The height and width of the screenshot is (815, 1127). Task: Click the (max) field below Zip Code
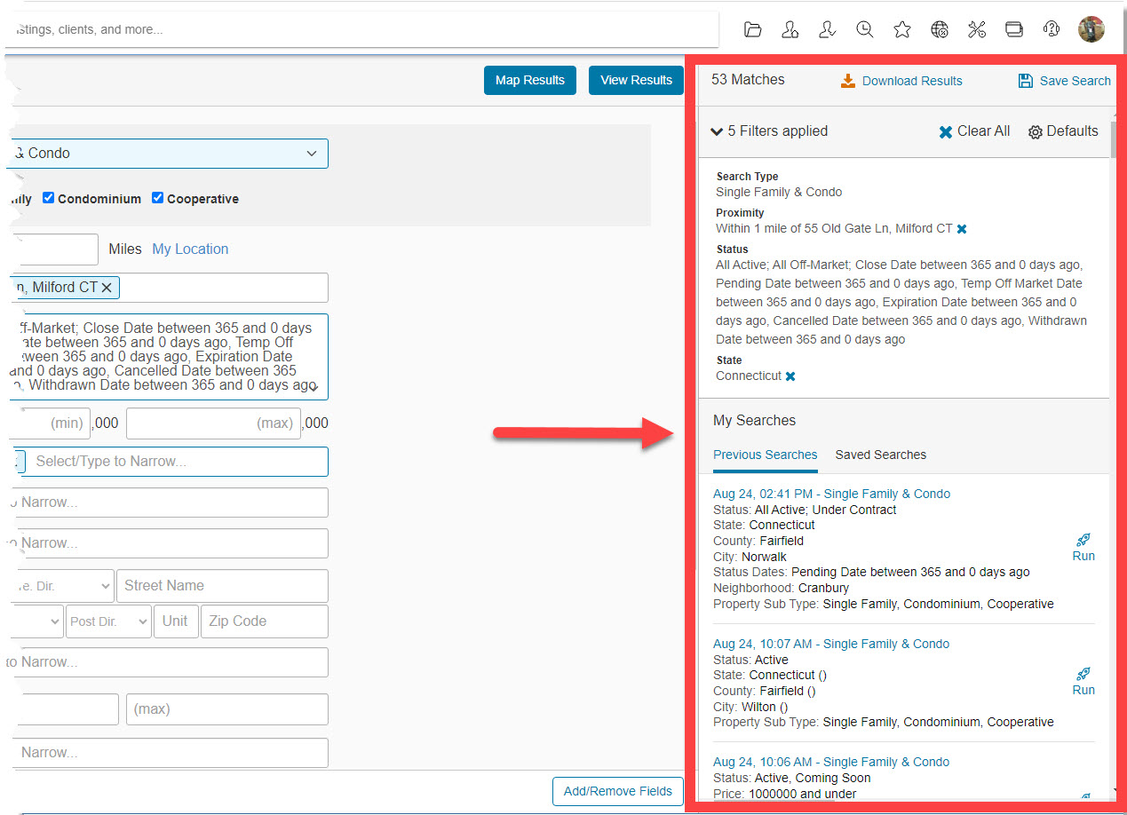click(x=227, y=709)
